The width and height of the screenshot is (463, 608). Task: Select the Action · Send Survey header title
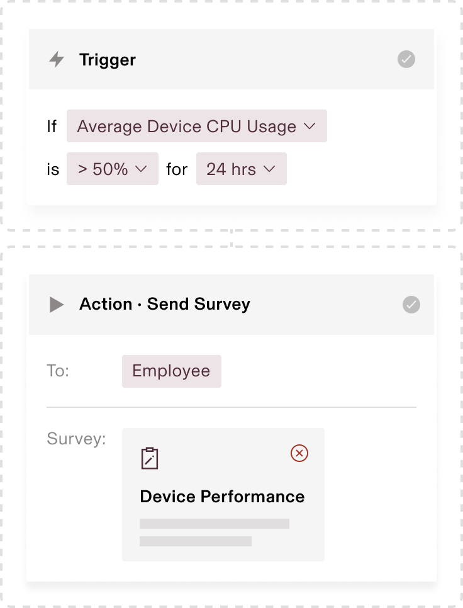[165, 305]
